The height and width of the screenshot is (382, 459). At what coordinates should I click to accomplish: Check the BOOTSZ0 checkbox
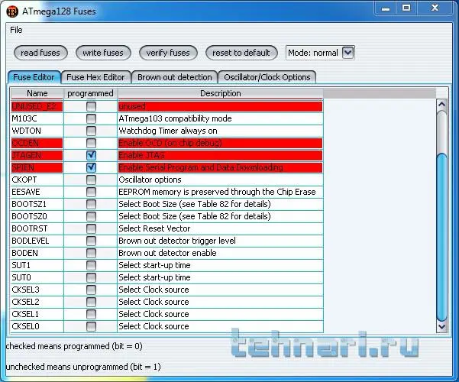[x=91, y=216]
